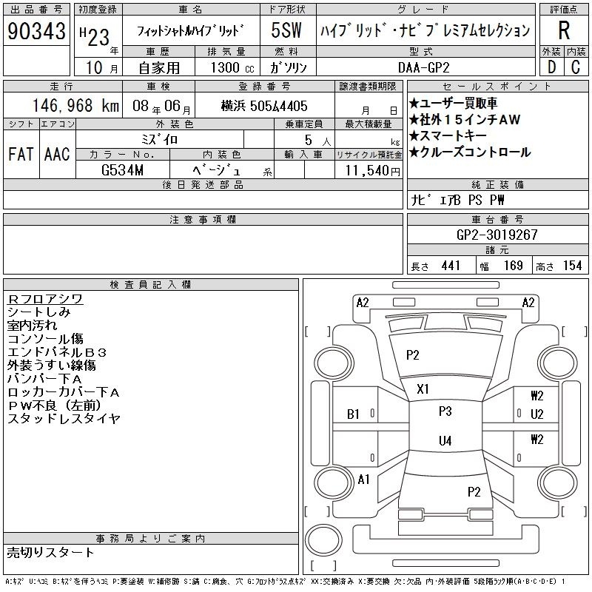This screenshot has width=592, height=592.
Task: Click the registration number 横浜 505ム4405
Action: [264, 107]
